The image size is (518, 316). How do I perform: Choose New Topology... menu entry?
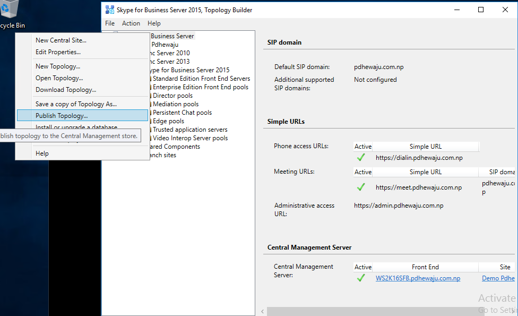click(x=83, y=66)
